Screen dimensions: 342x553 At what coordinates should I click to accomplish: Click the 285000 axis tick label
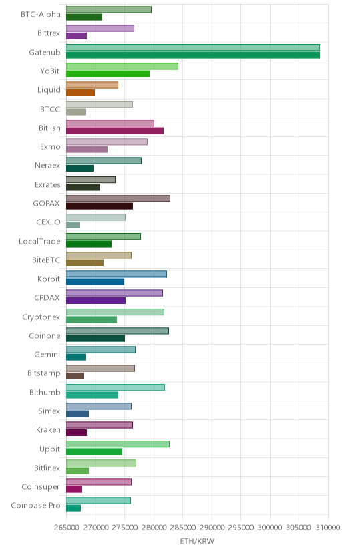(182, 528)
